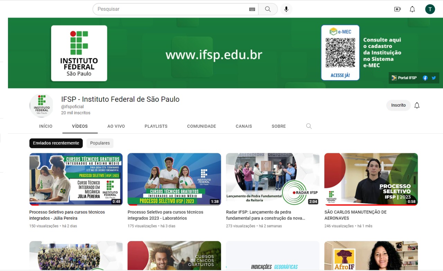Click title 'Processo Seletivo ... Júlia Pereira'
443x271 pixels.
67,215
